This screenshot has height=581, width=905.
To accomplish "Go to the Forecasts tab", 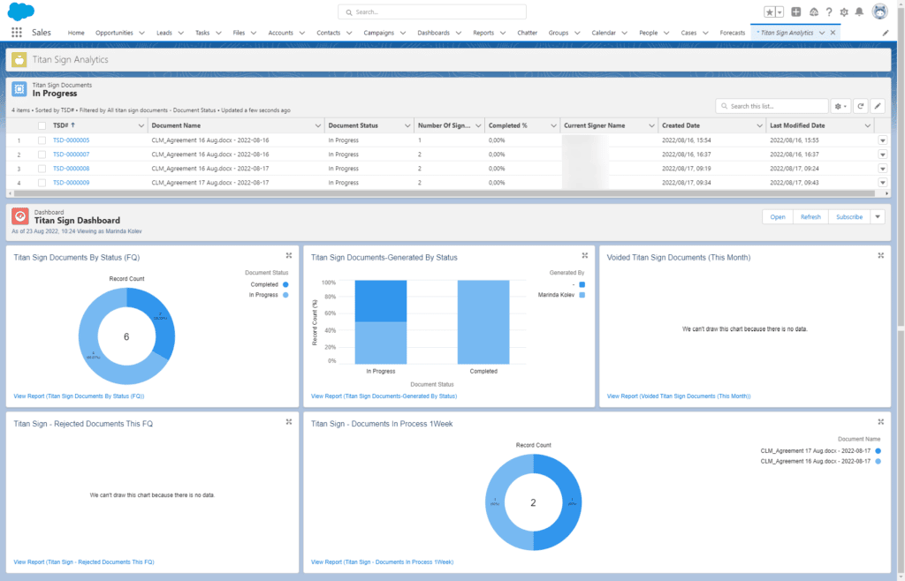I will [732, 33].
